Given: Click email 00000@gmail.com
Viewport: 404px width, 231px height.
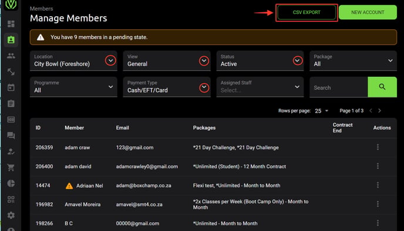Looking at the screenshot, I should click(x=137, y=223).
